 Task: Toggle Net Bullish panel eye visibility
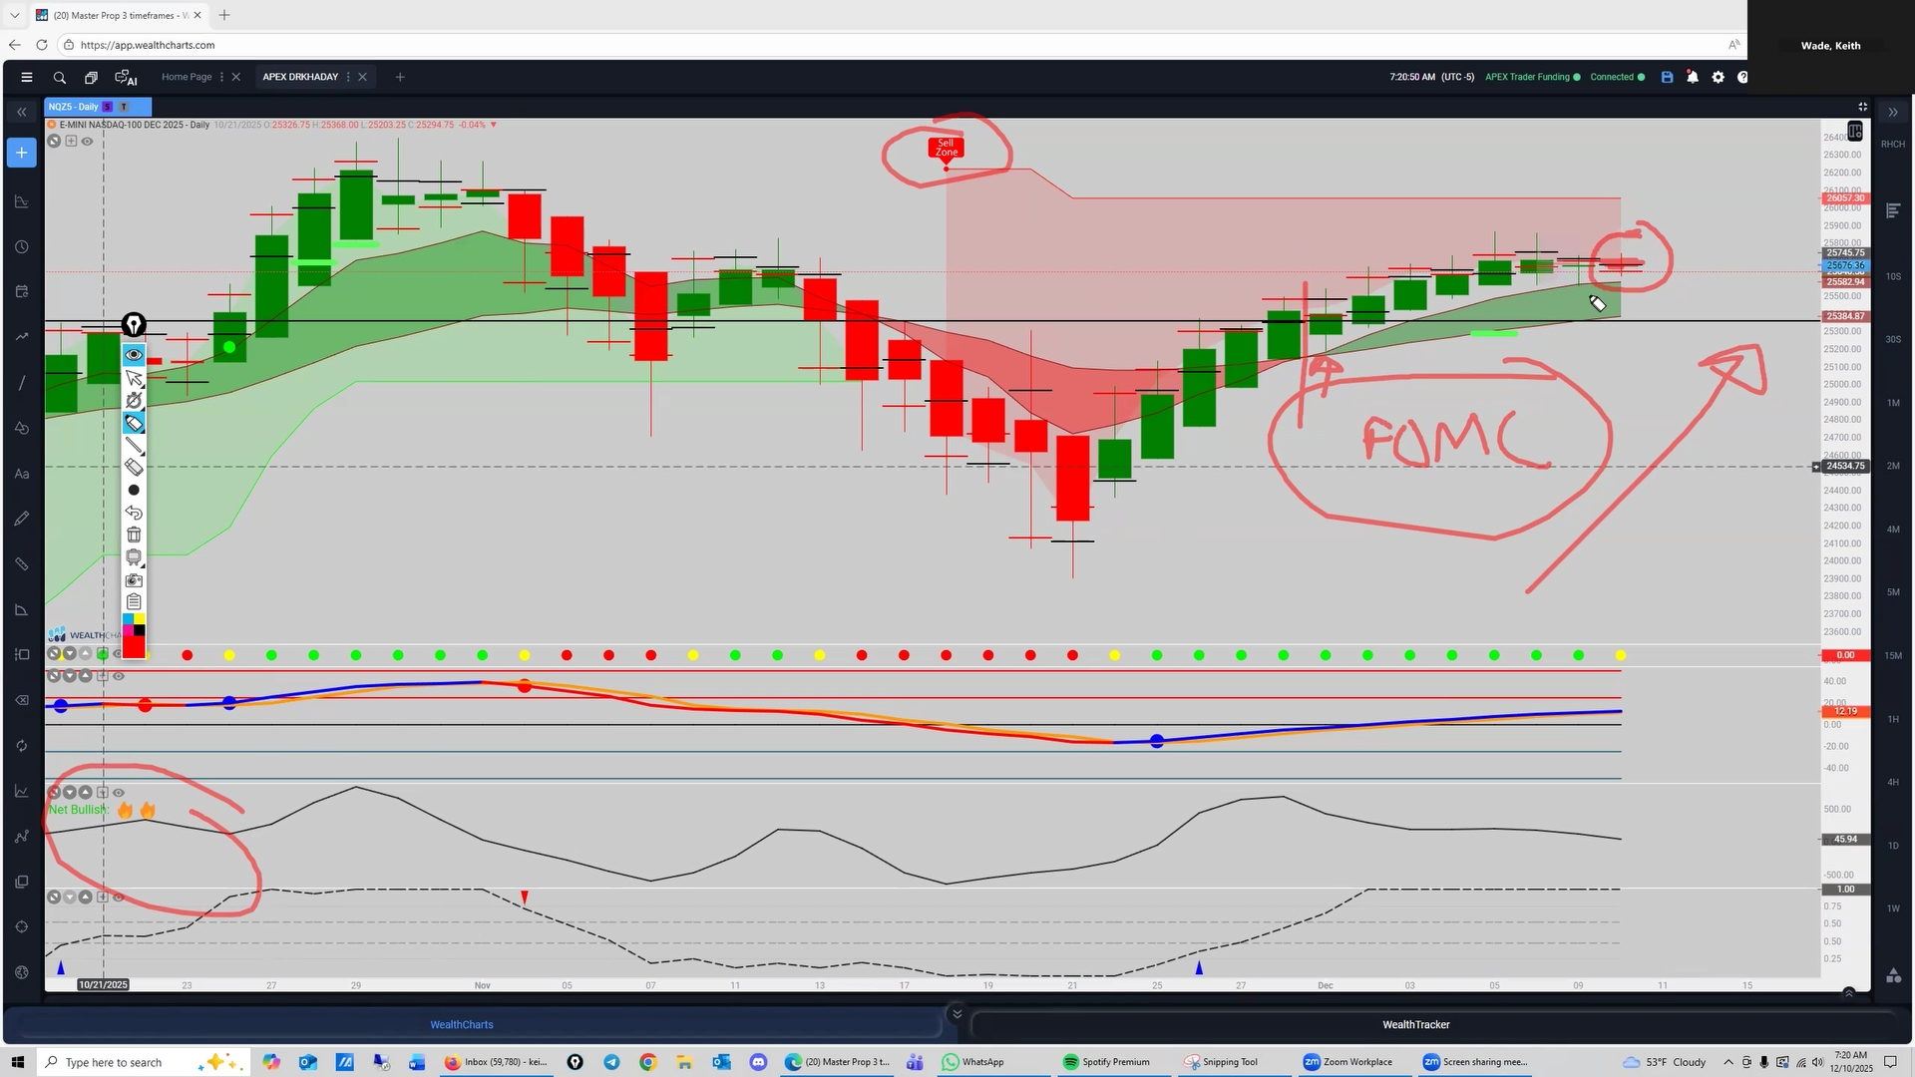[x=119, y=793]
